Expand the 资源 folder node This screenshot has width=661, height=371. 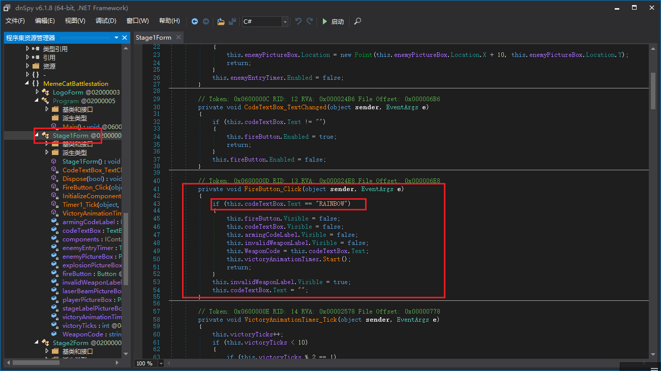pyautogui.click(x=27, y=66)
